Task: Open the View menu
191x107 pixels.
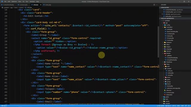Action: coord(20,1)
